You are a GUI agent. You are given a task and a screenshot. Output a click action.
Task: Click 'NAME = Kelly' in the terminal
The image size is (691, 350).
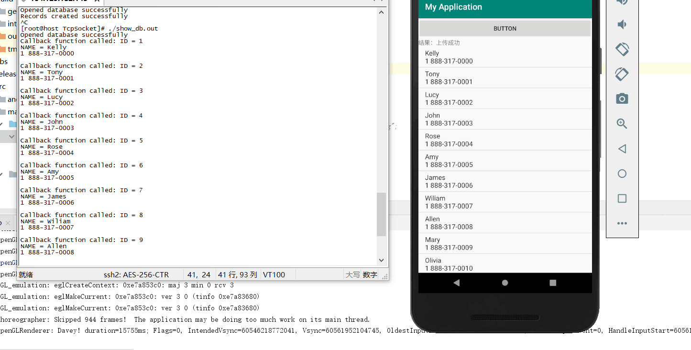point(44,47)
